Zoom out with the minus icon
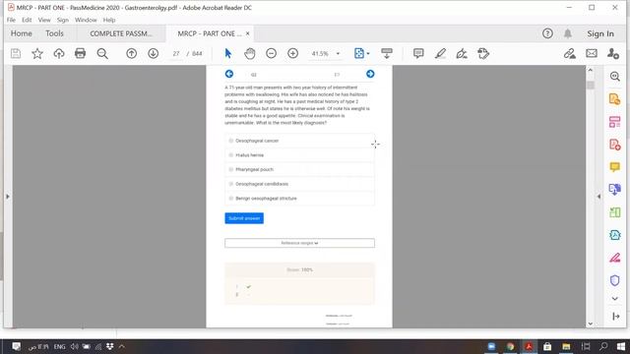The height and width of the screenshot is (354, 630). (272, 53)
